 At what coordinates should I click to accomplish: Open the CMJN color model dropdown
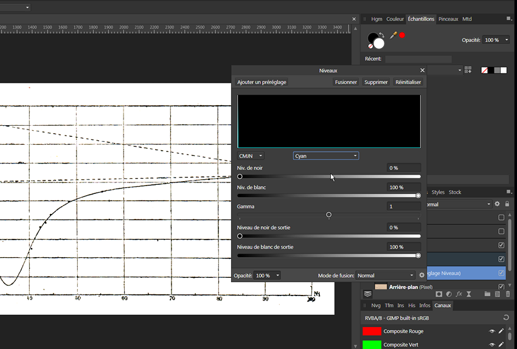[250, 156]
